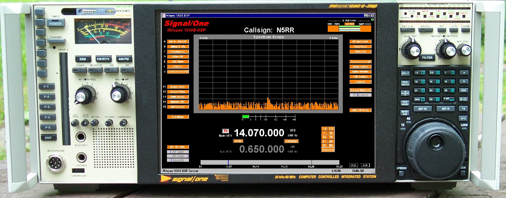Select the 1.8 MHz band button
The width and height of the screenshot is (506, 198).
(x=325, y=129)
